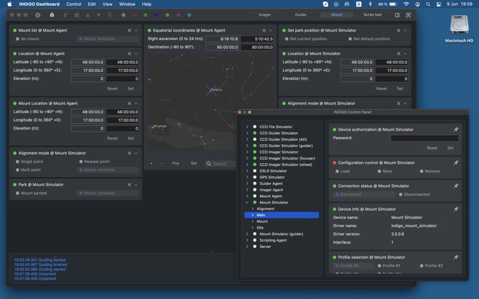479x299 pixels.
Task: Open the Macintosh HD drive icon
Action: point(459,25)
